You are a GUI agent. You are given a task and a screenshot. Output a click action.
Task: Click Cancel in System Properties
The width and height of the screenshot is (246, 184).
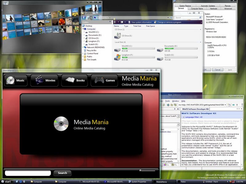(217, 70)
